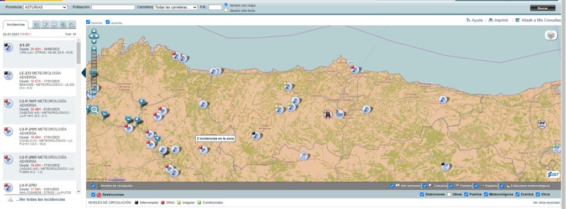Open the Ver todas las incidencias link

point(40,199)
